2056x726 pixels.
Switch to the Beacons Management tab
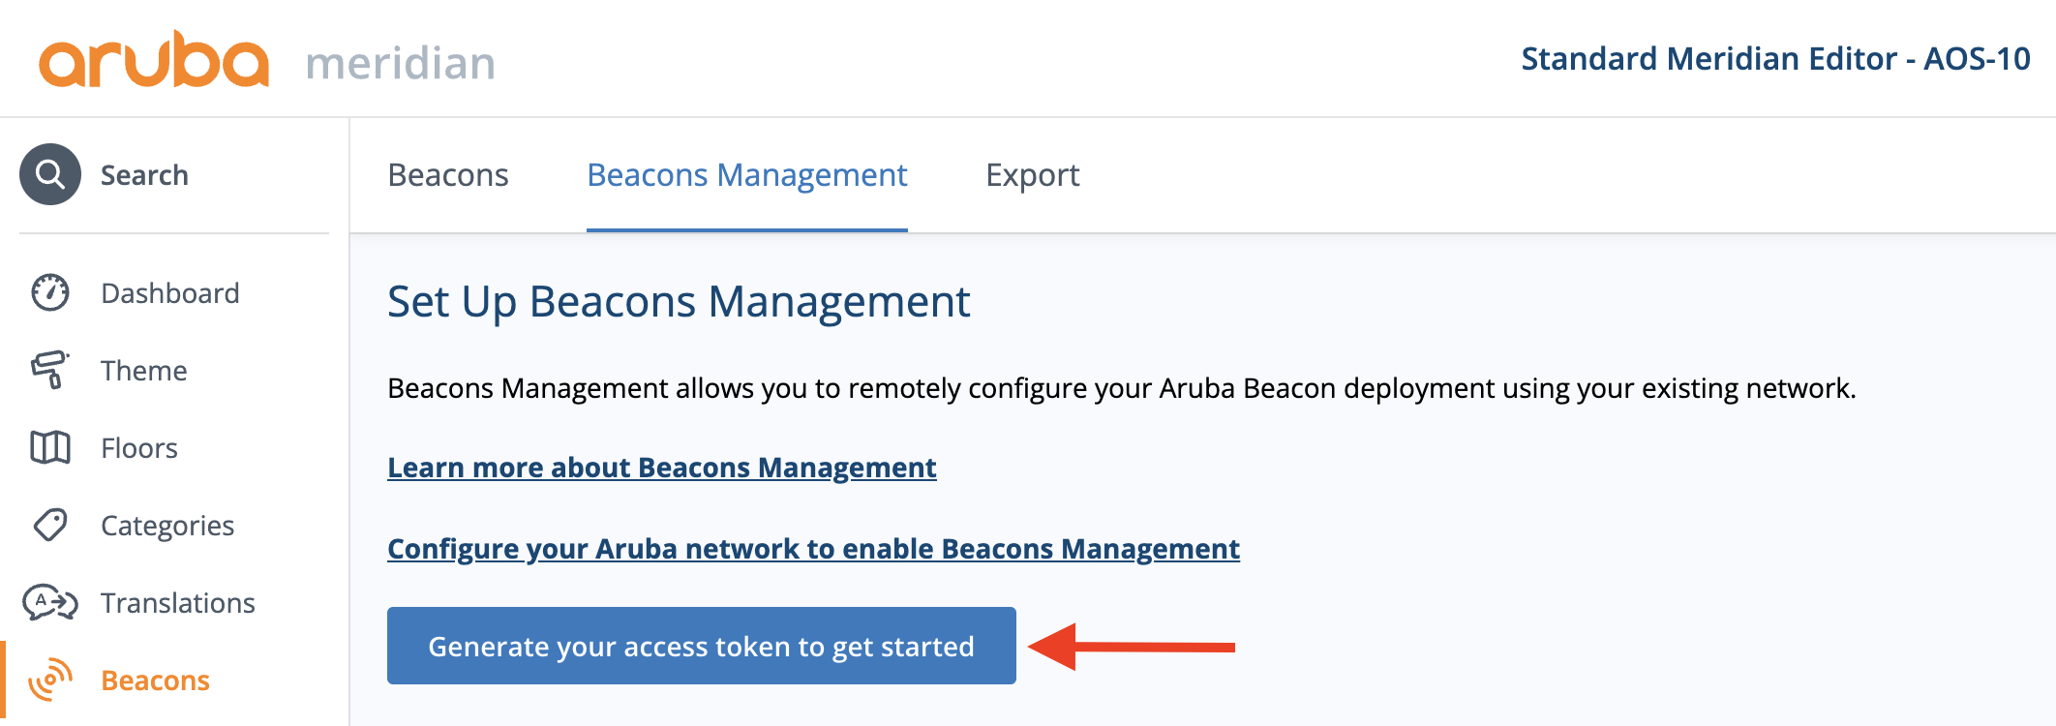click(x=747, y=175)
